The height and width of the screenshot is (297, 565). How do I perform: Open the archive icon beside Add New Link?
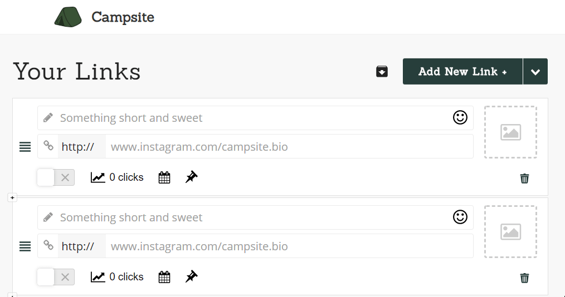(x=382, y=72)
